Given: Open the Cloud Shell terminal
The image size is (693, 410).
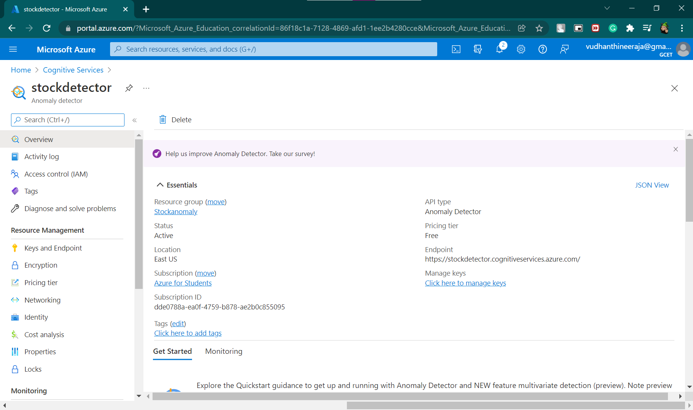Looking at the screenshot, I should tap(456, 49).
